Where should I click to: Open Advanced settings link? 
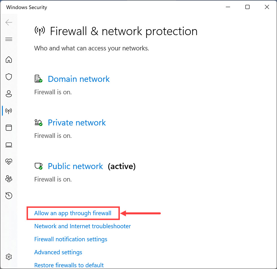click(58, 252)
